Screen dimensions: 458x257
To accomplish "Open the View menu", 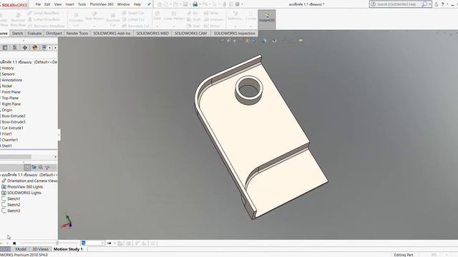I will (x=58, y=4).
